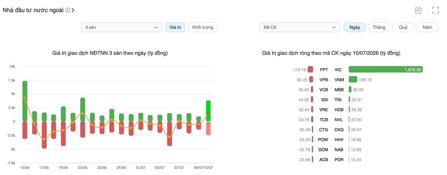The image size is (447, 175).
Task: Open fullscreen view with the expand icon
Action: pos(436,10)
